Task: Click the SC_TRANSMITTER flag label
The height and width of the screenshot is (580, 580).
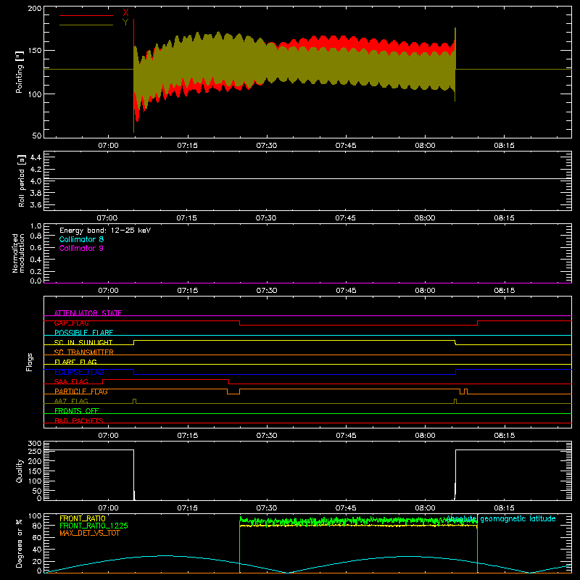Action: [84, 352]
